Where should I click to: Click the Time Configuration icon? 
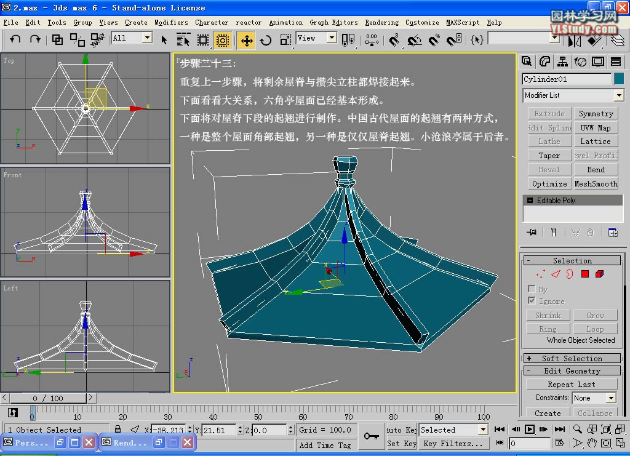(559, 442)
